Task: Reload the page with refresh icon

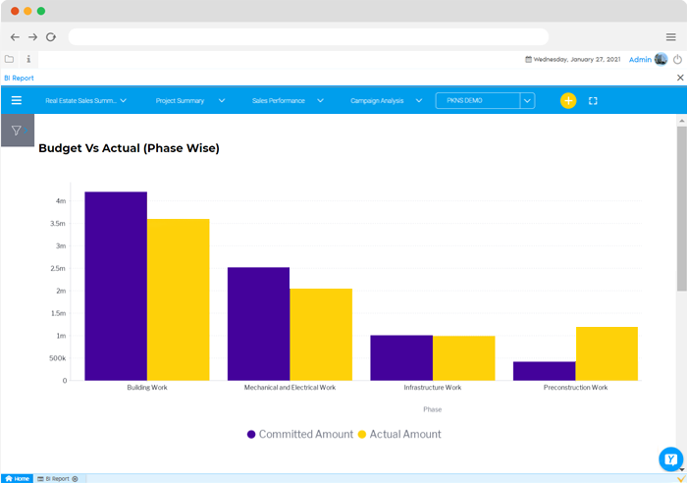Action: pos(51,36)
